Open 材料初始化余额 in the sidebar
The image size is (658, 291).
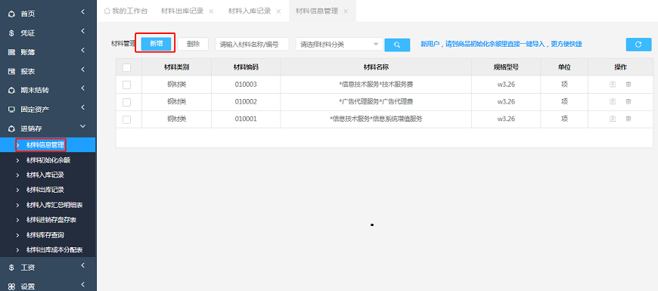[48, 160]
